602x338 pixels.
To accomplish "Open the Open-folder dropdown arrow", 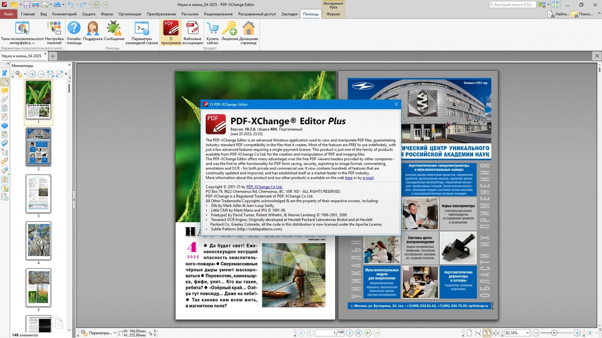I will [x=21, y=5].
